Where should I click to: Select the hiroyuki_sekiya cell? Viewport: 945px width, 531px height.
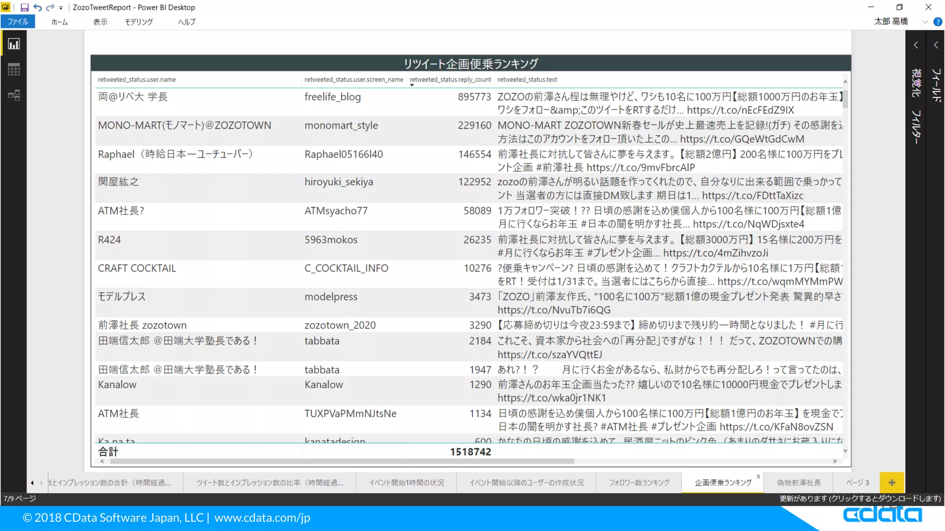click(339, 182)
